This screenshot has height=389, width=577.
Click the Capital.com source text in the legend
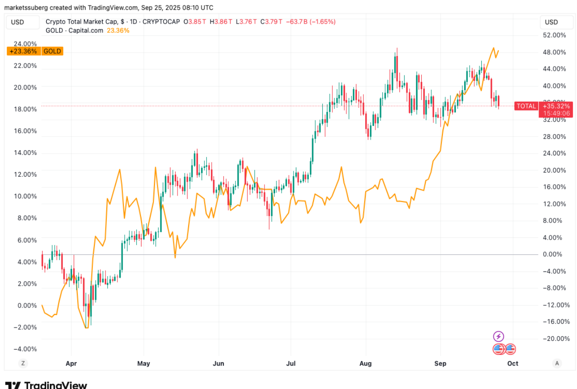[x=86, y=29]
